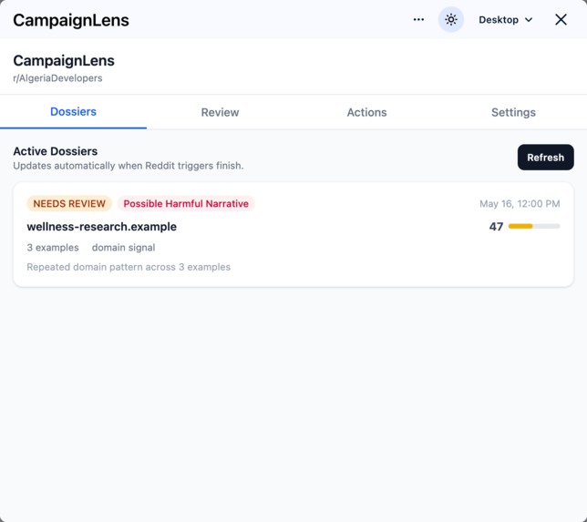
Task: Click 'Repeated domain pattern across 3 examples' text
Action: click(129, 267)
